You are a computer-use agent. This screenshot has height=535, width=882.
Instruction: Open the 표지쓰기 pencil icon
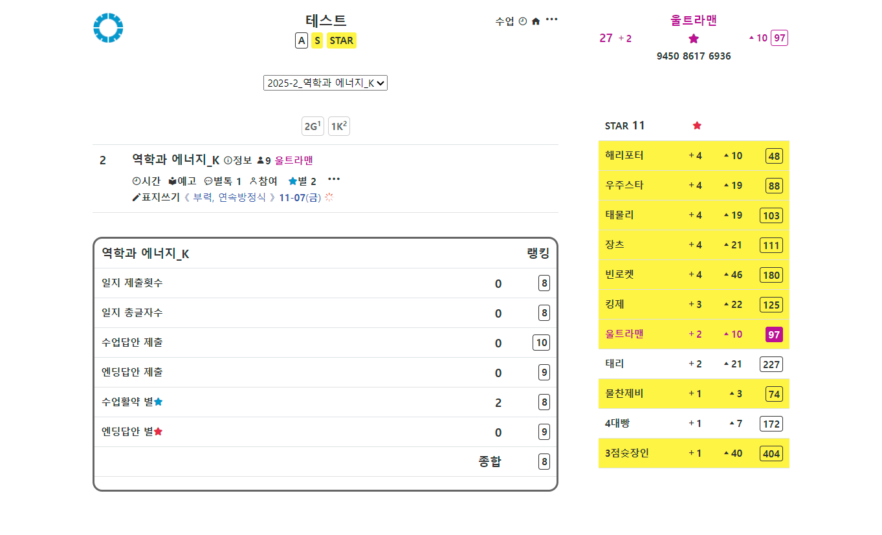tap(136, 197)
